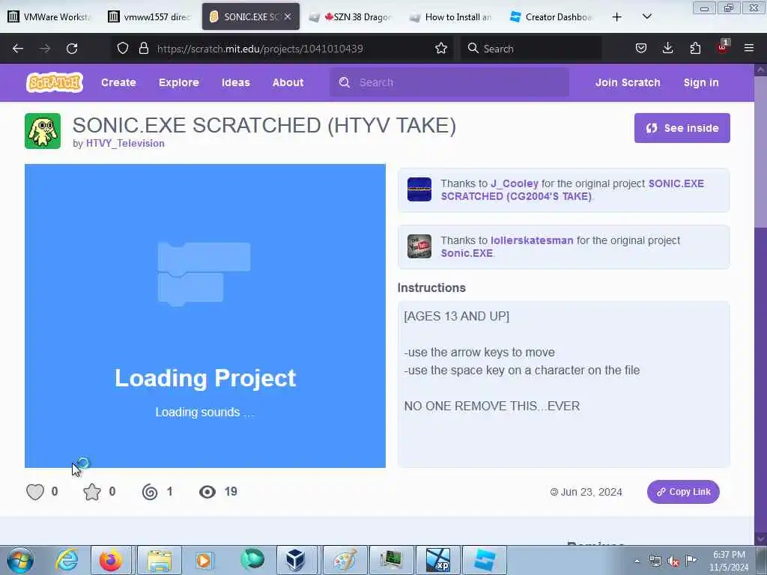
Task: Open the Create menu item
Action: [118, 82]
